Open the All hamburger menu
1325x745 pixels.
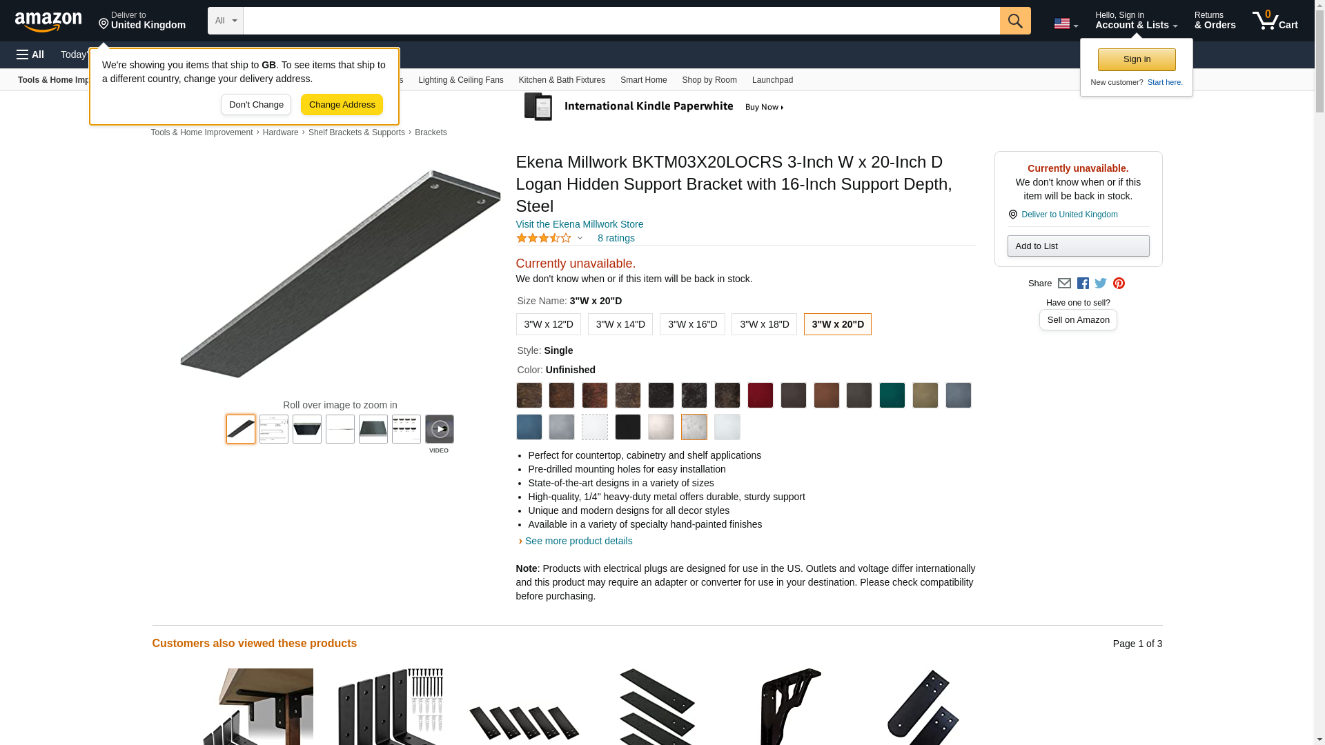point(30,54)
